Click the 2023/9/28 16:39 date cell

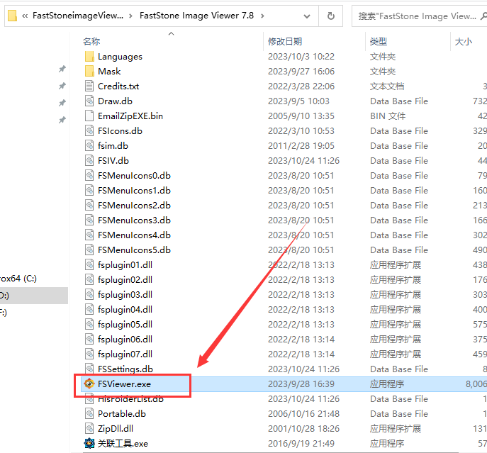tap(301, 384)
